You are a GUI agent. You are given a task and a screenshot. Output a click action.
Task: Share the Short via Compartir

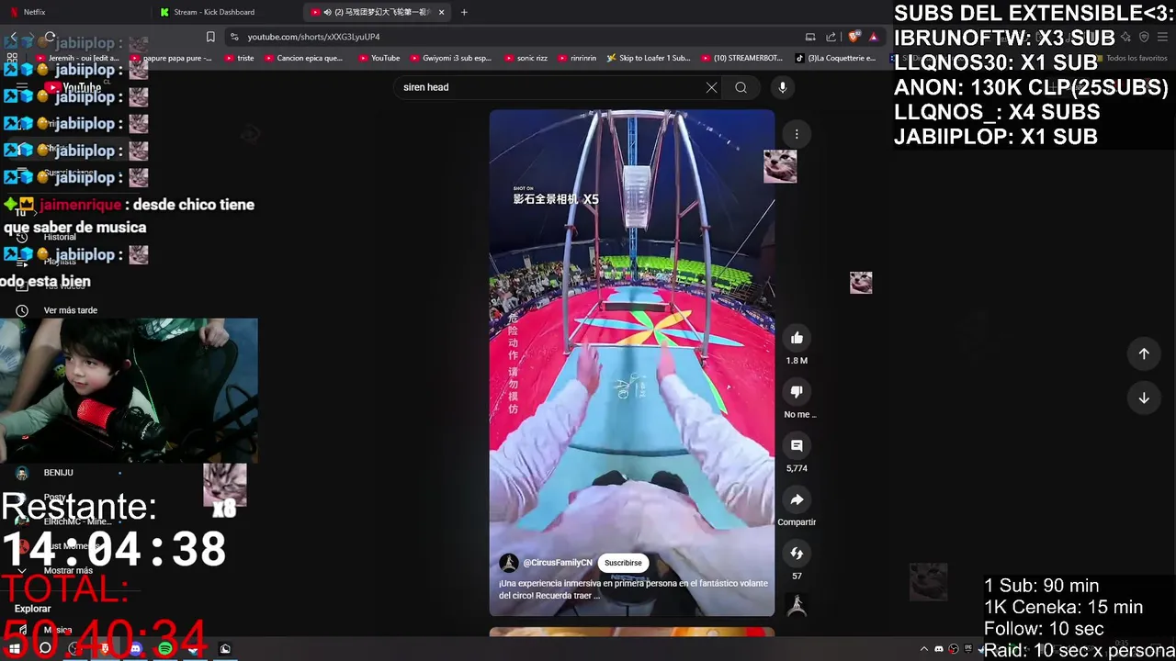coord(797,499)
